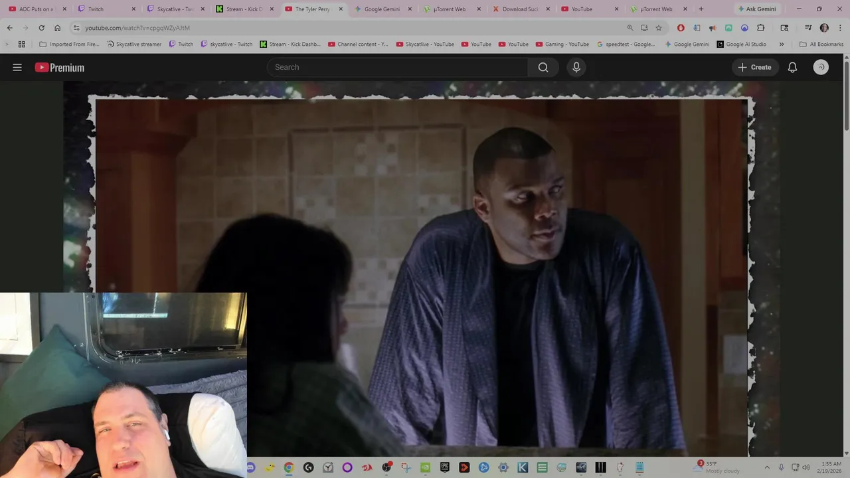
Task: Click the YouTube Premium logo
Action: click(x=60, y=67)
